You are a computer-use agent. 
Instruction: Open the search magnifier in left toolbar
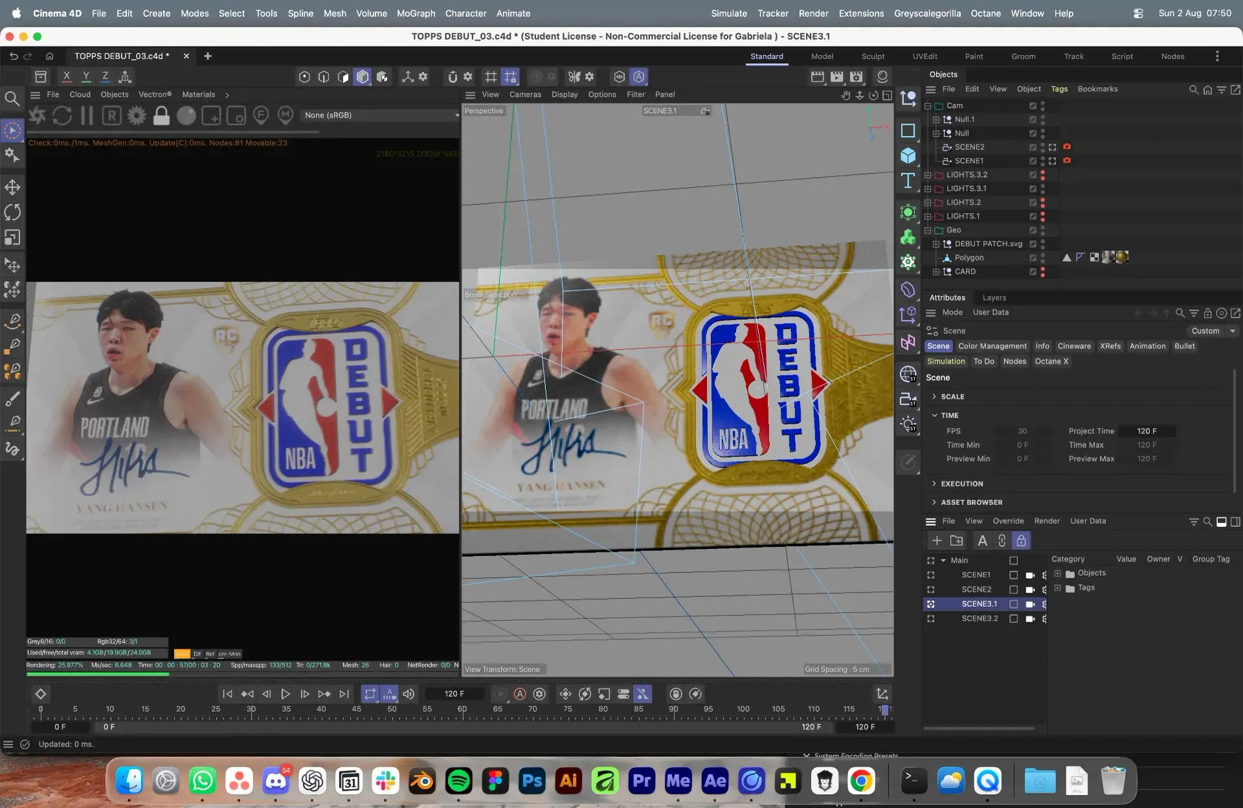click(12, 98)
